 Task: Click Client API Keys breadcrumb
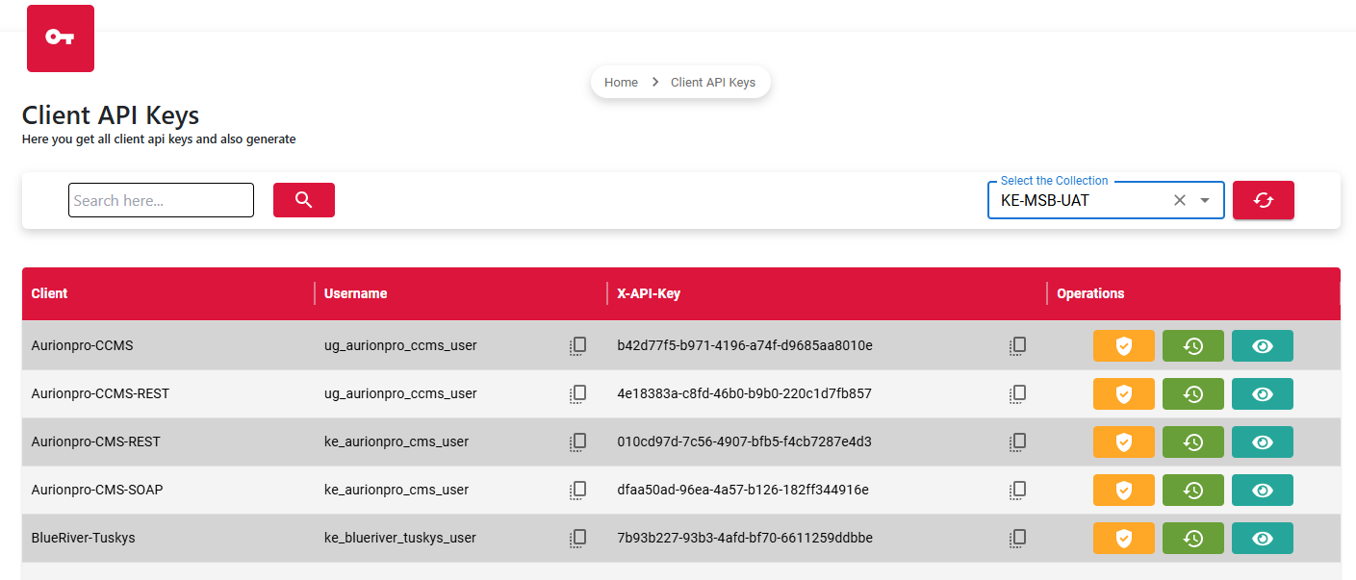point(713,83)
